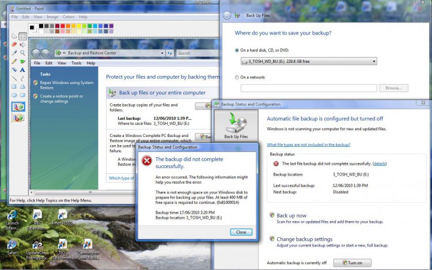Open 'What file types are not included' link
The width and height of the screenshot is (432, 270).
309,144
